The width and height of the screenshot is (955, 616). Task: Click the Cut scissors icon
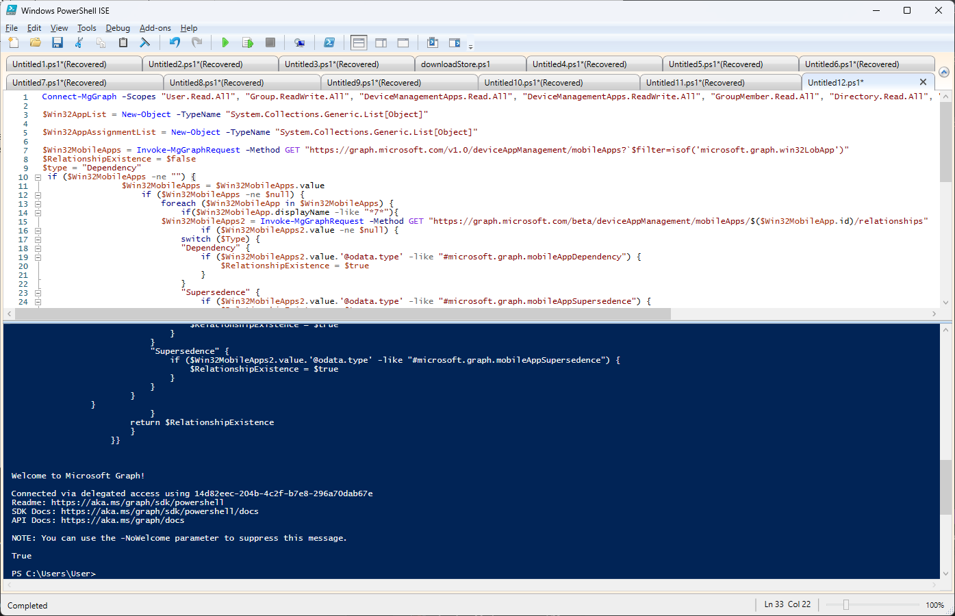(x=79, y=42)
